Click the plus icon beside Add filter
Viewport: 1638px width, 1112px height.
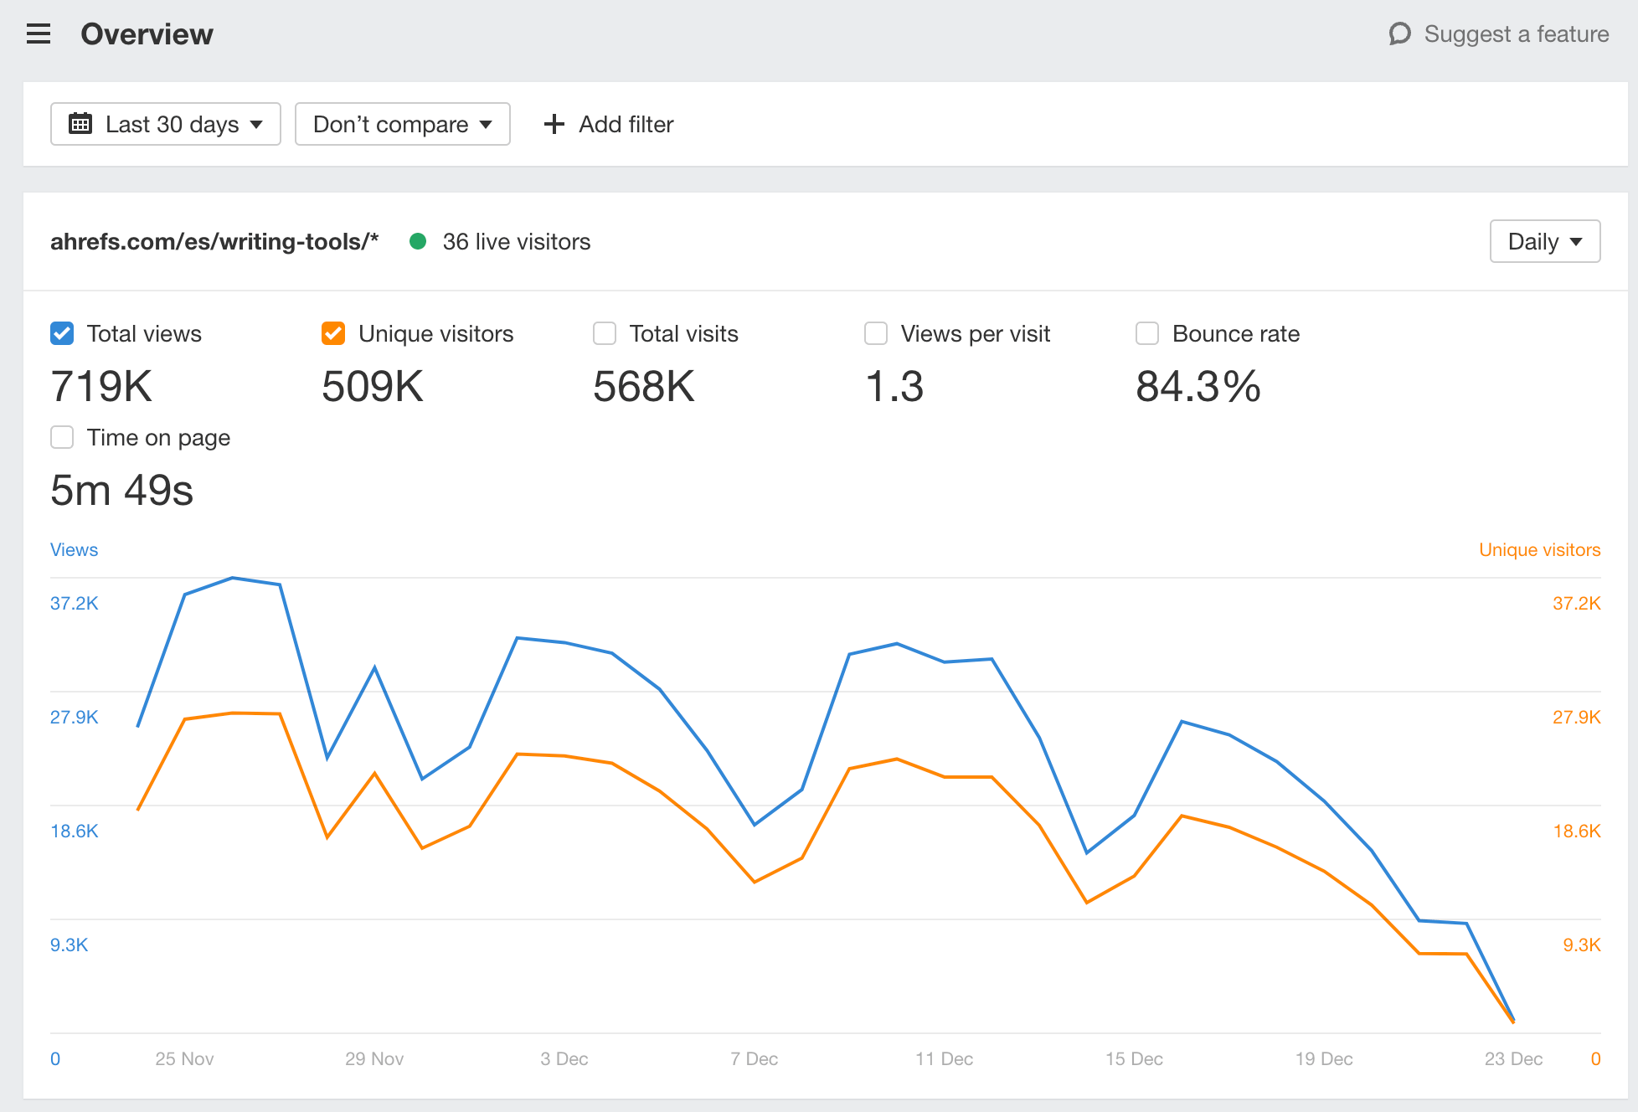pos(554,124)
